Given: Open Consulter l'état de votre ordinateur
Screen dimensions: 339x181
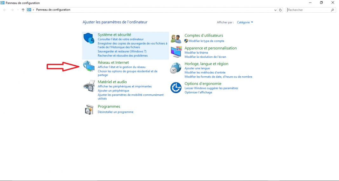Looking at the screenshot, I should click(x=121, y=39).
